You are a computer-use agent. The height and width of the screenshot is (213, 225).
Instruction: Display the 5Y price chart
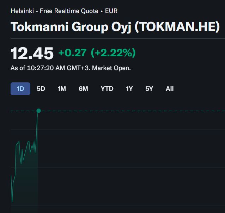[149, 89]
